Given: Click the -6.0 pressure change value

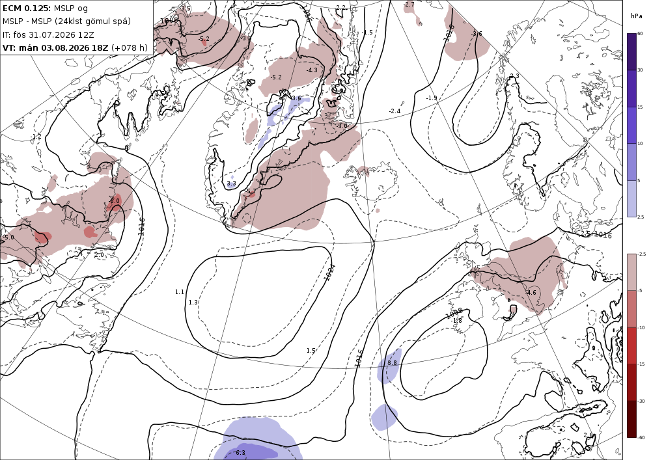Looking at the screenshot, I should coord(114,201).
